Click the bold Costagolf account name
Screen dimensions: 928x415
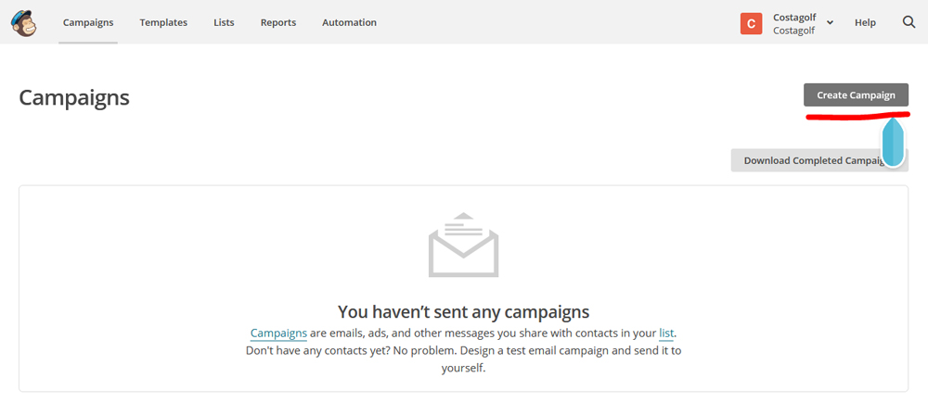click(793, 17)
